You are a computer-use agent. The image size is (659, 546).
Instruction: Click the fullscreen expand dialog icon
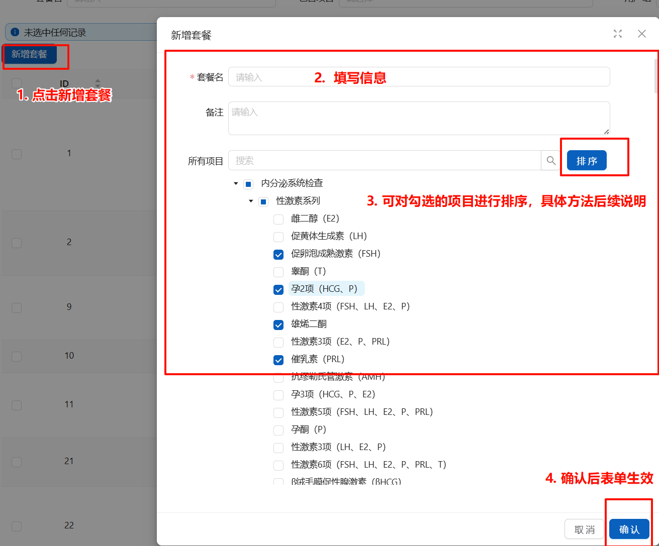(618, 34)
